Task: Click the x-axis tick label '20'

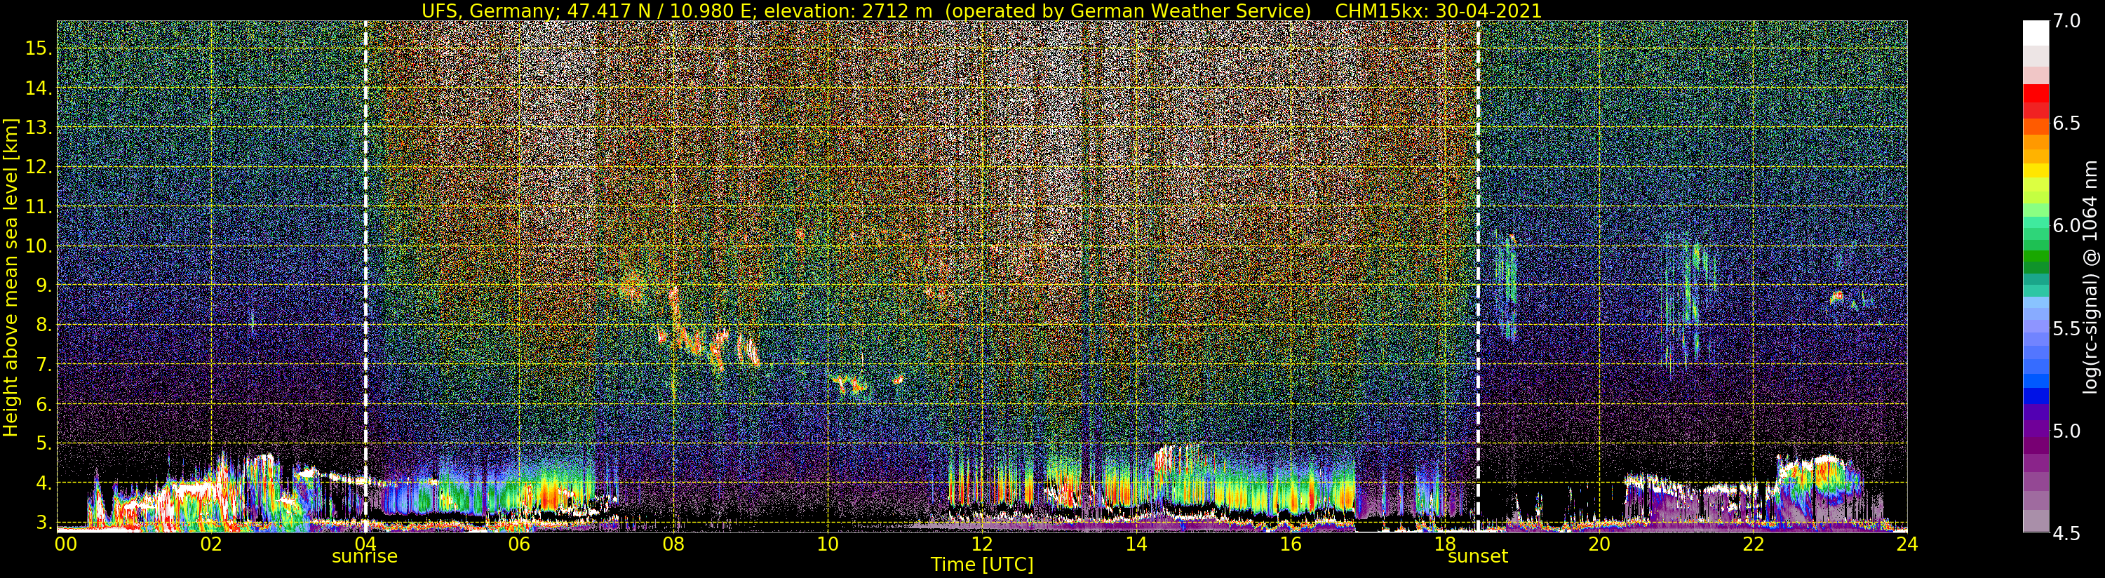Action: tap(1599, 544)
